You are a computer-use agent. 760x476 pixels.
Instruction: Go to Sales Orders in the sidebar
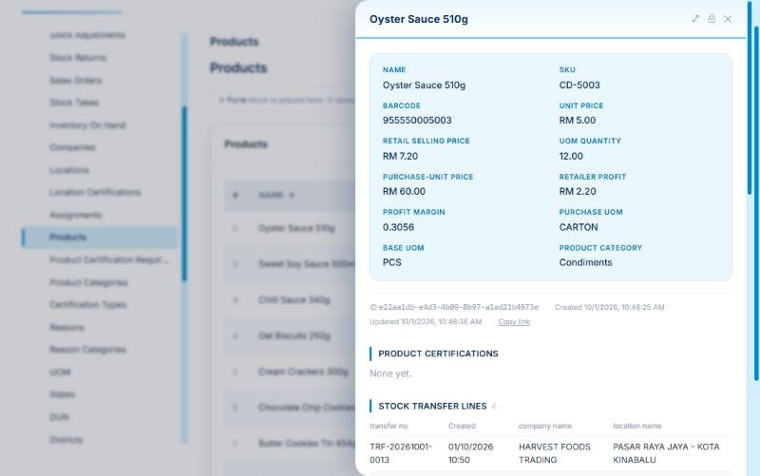click(x=76, y=81)
